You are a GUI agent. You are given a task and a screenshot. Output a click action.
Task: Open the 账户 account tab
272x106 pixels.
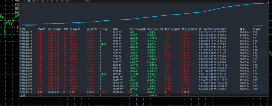(69, 1)
